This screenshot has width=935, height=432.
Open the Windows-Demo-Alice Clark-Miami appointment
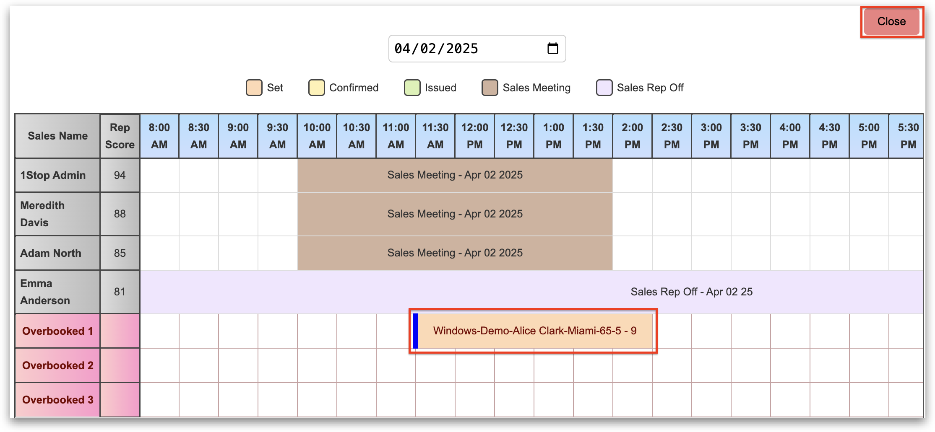click(535, 331)
